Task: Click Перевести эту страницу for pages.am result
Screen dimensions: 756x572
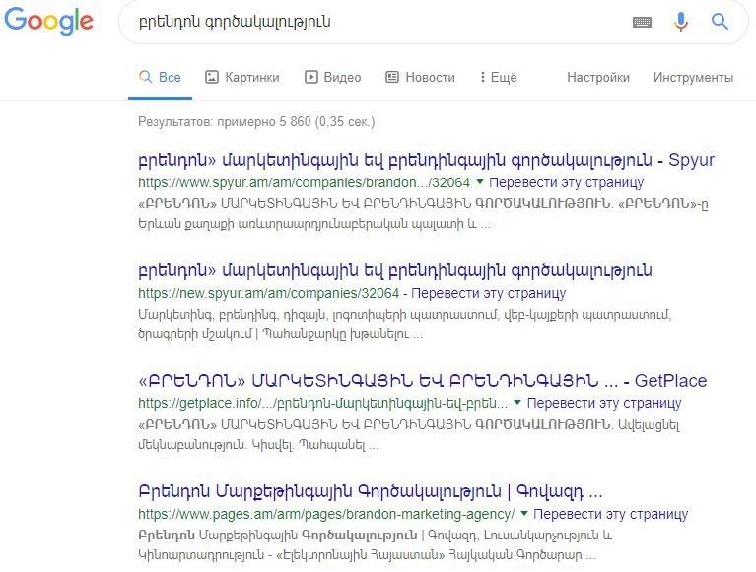Action: click(x=610, y=514)
